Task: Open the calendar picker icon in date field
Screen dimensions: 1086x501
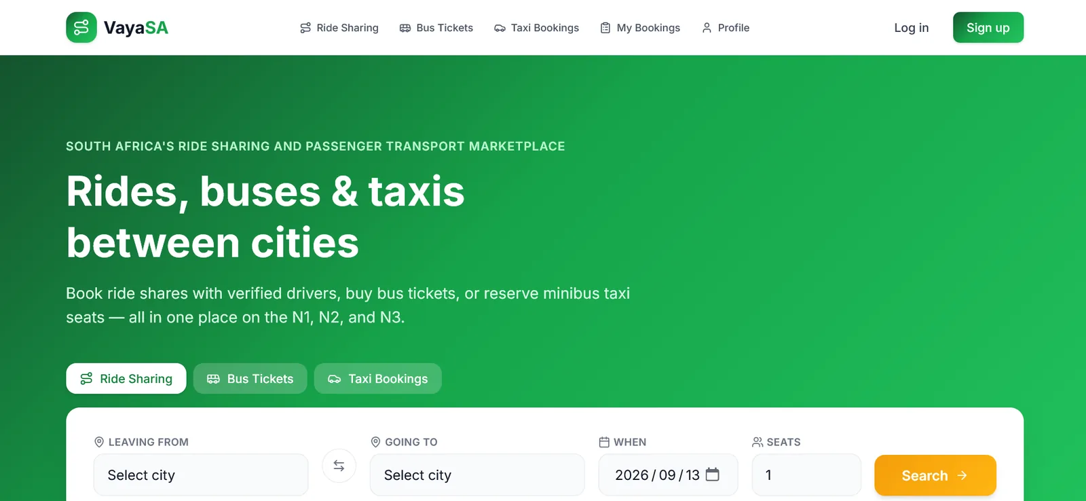Action: (x=713, y=475)
